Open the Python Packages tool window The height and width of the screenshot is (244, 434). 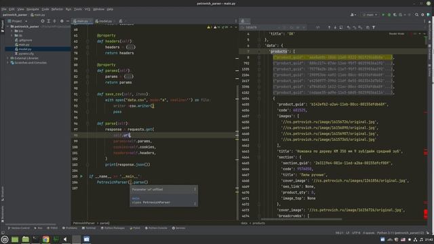coord(113,228)
